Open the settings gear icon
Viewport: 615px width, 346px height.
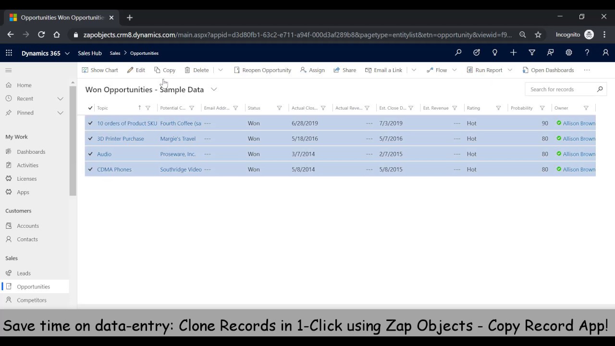coord(568,52)
